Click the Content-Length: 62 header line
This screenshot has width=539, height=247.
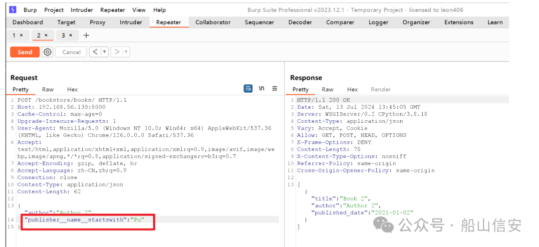click(49, 191)
